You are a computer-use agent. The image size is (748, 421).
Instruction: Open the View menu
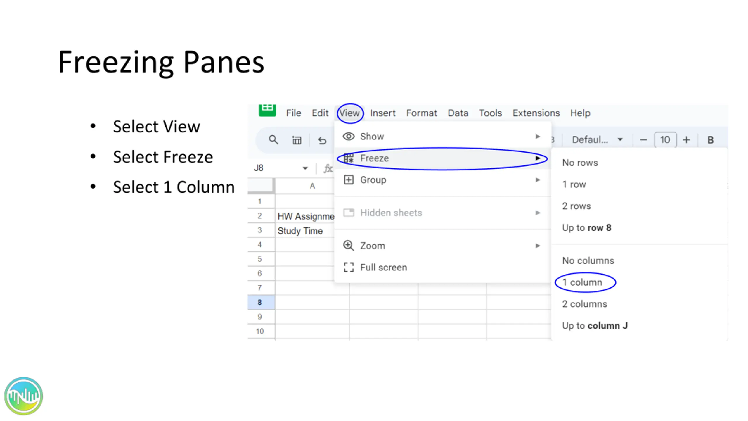tap(349, 113)
